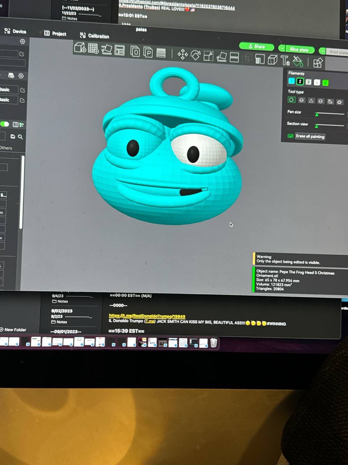
Task: Choose the gap fill tool type
Action: click(339, 102)
